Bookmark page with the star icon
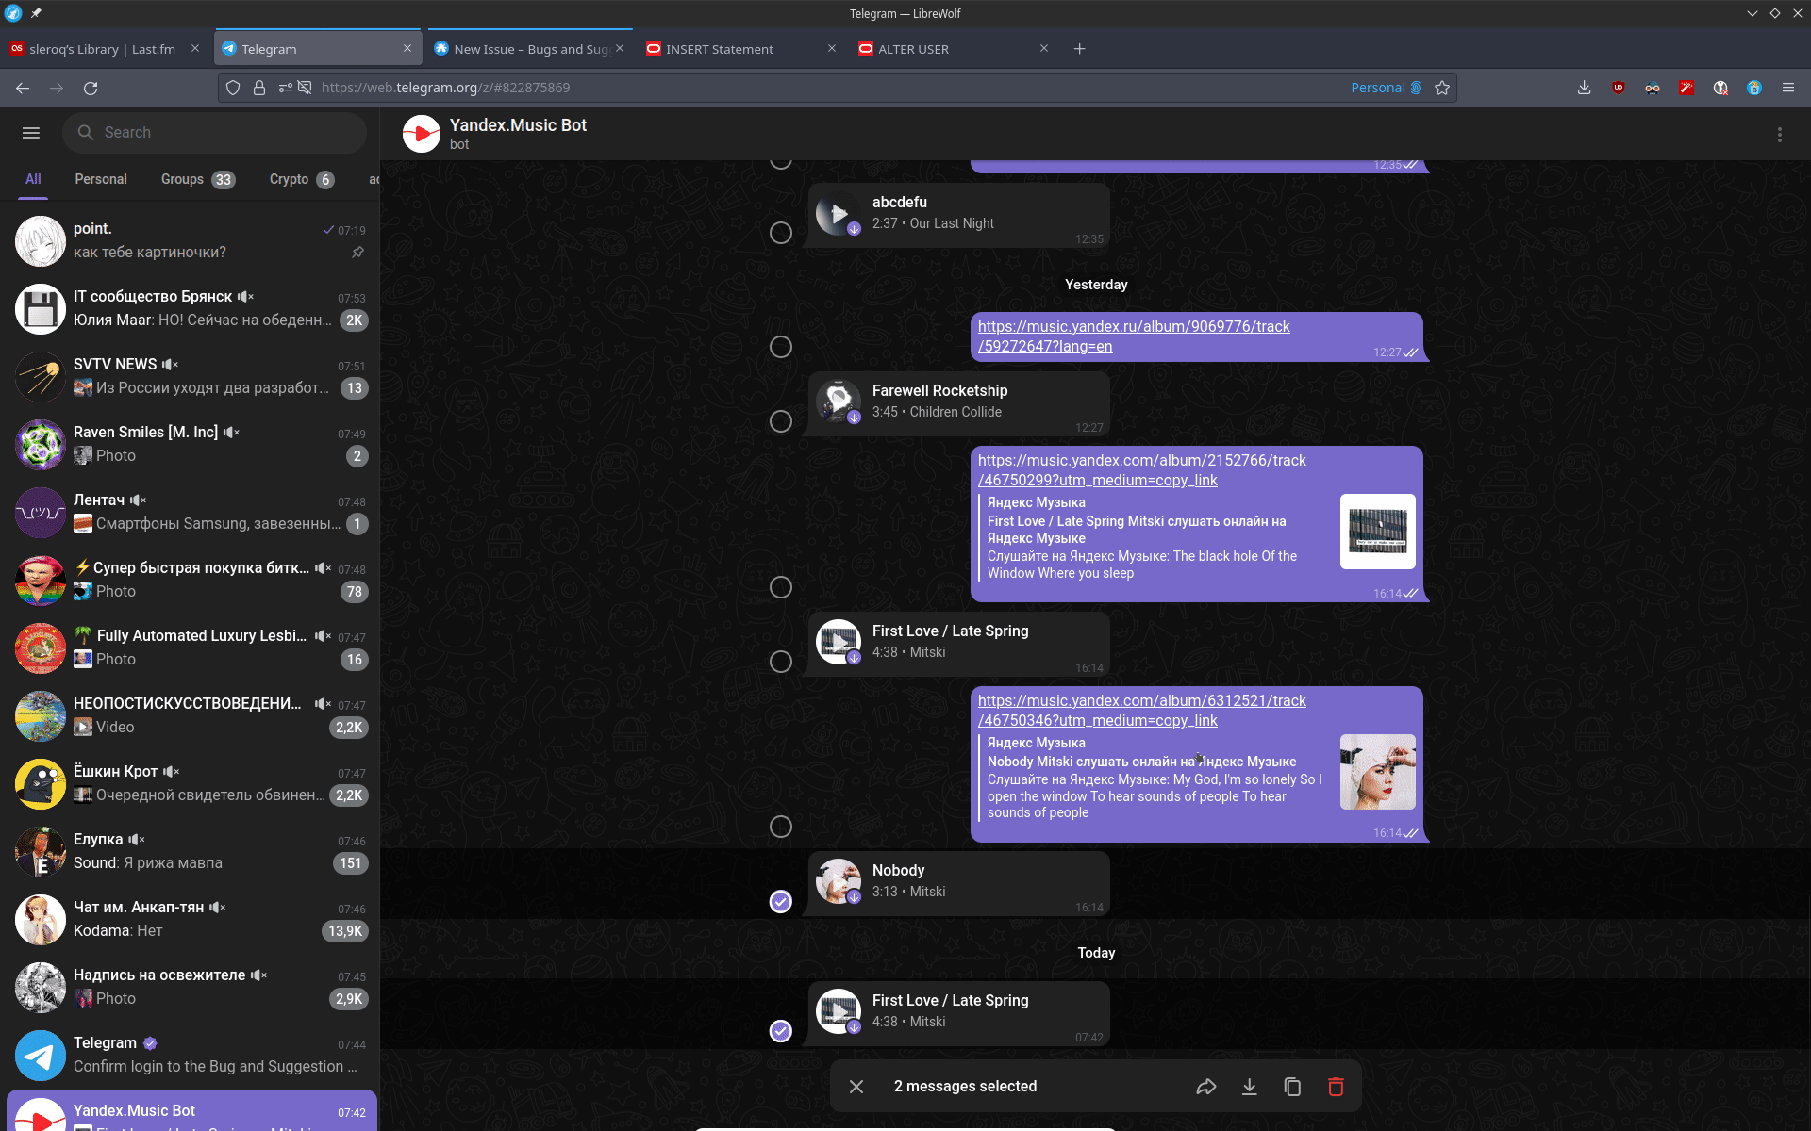This screenshot has width=1811, height=1131. click(x=1441, y=88)
